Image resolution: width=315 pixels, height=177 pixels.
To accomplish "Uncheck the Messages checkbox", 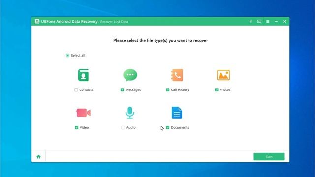I will click(x=122, y=89).
